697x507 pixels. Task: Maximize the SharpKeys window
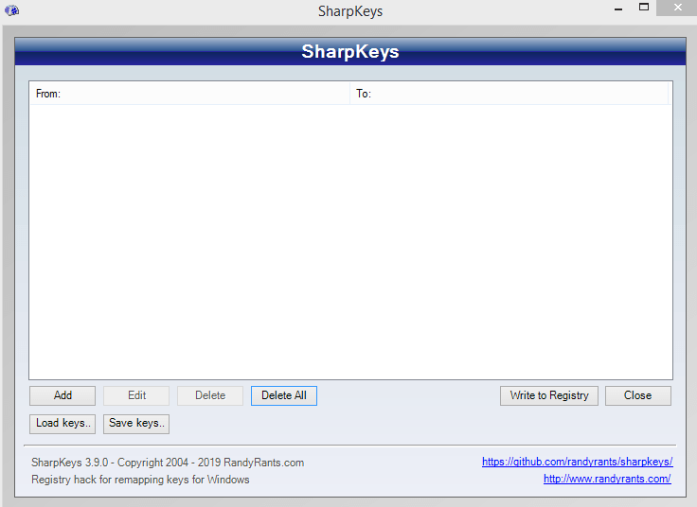[x=644, y=8]
